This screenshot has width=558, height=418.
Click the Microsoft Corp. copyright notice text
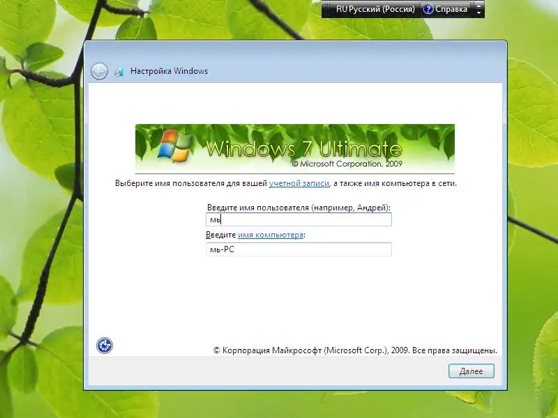click(x=355, y=350)
